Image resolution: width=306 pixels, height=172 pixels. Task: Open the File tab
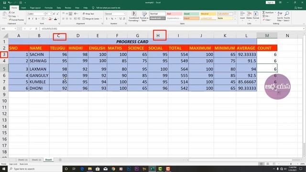point(4,8)
